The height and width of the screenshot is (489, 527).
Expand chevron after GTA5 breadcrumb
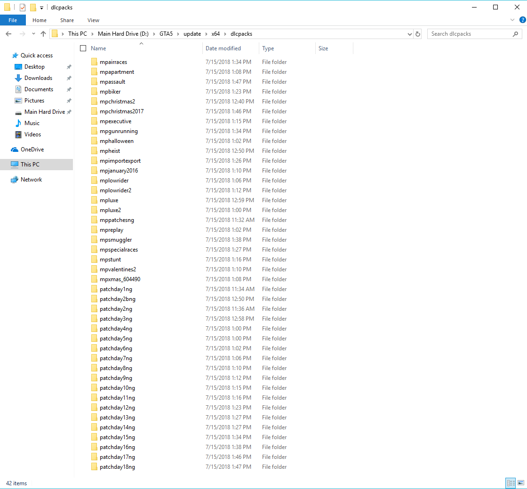tap(178, 34)
